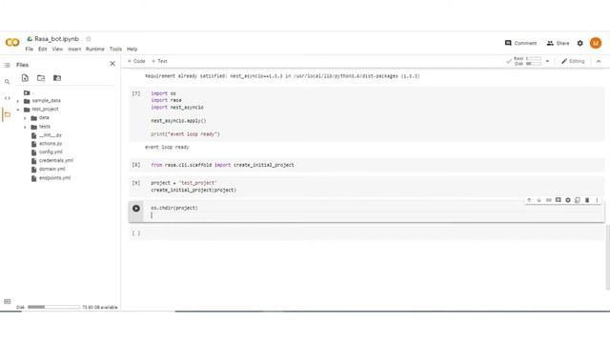
Task: Open the table of contents sidebar icon
Action: (x=7, y=65)
